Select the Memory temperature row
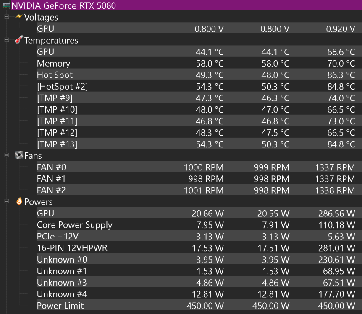 [199, 63]
